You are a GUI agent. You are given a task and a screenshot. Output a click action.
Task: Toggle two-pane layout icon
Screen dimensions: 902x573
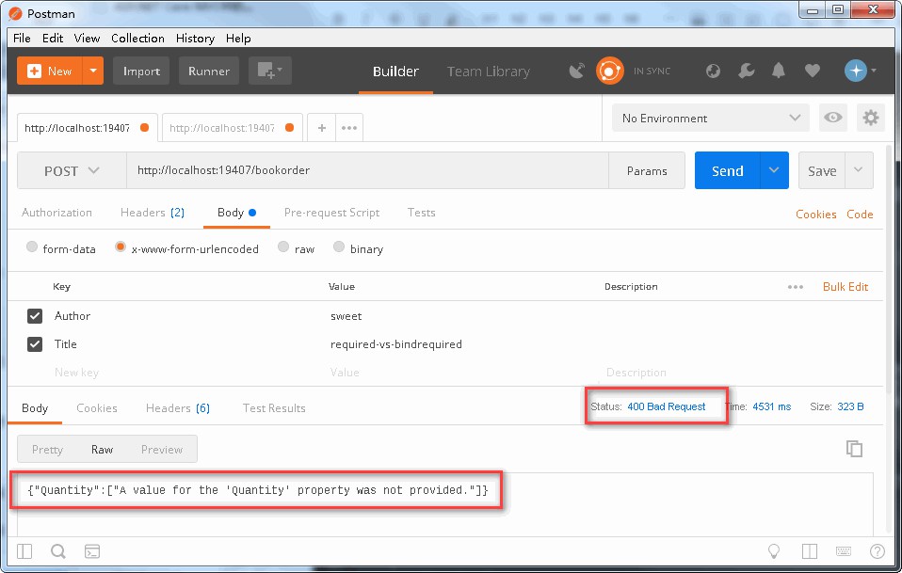(x=810, y=551)
